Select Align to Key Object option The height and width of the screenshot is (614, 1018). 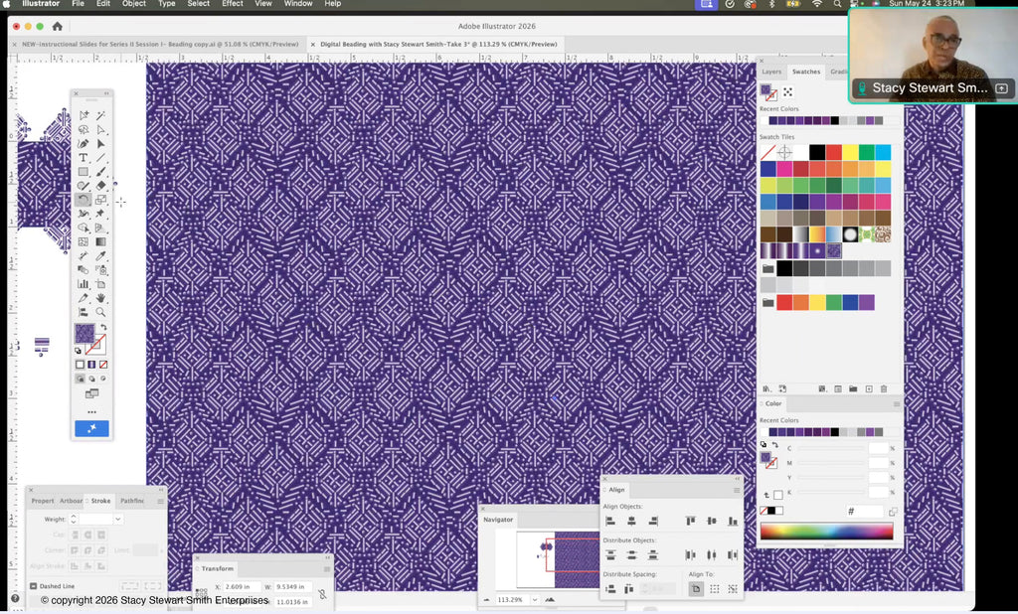[x=733, y=589]
